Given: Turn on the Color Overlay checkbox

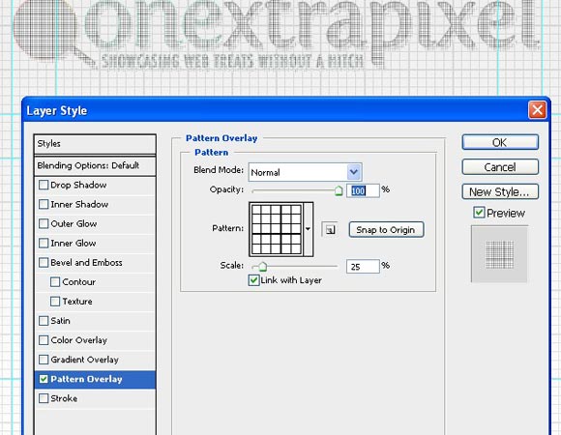Looking at the screenshot, I should pyautogui.click(x=44, y=340).
